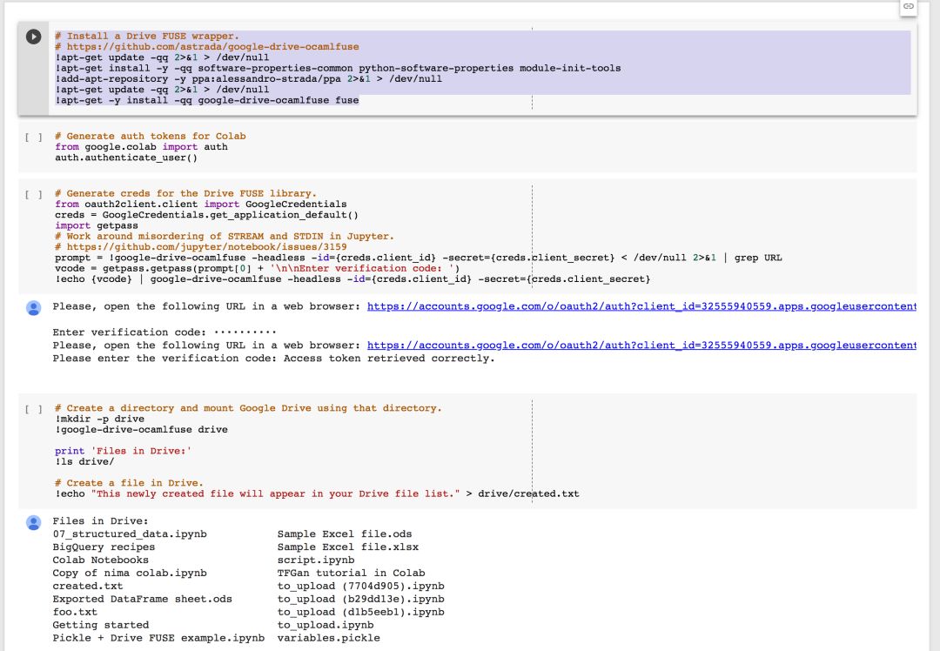This screenshot has width=940, height=651.
Task: Click 'script.ipynb' in the file listing
Action: (316, 560)
